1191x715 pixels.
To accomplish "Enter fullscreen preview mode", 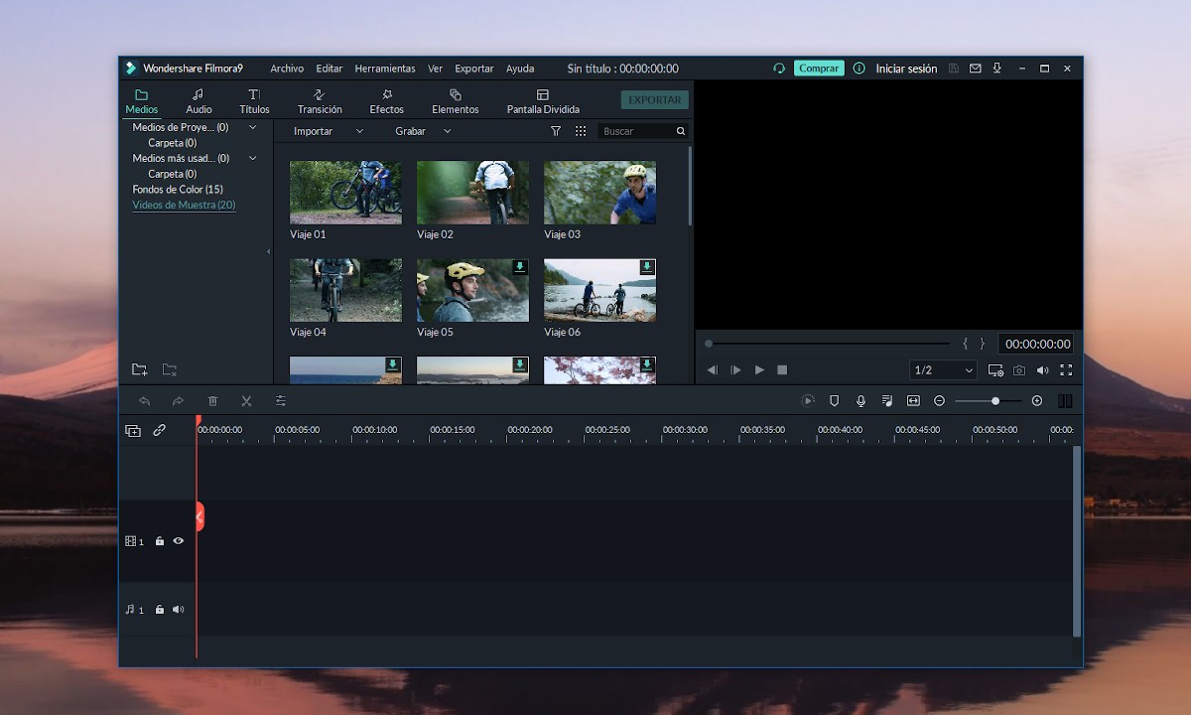I will (1066, 370).
